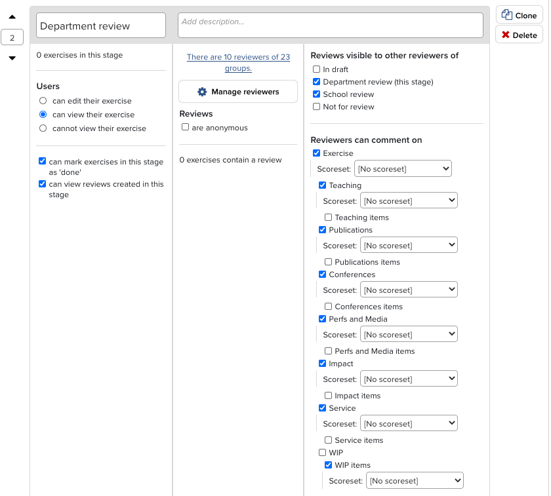Expand the Impact scoreset dropdown
551x496 pixels.
tap(409, 379)
